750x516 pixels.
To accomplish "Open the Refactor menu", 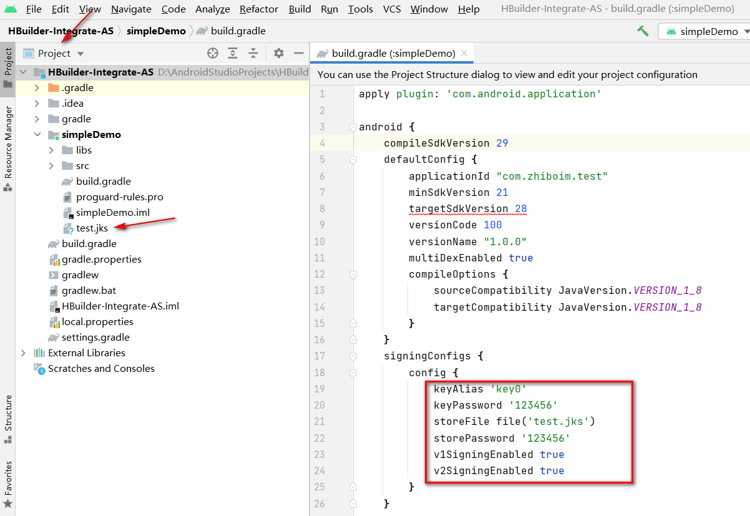I will tap(259, 9).
